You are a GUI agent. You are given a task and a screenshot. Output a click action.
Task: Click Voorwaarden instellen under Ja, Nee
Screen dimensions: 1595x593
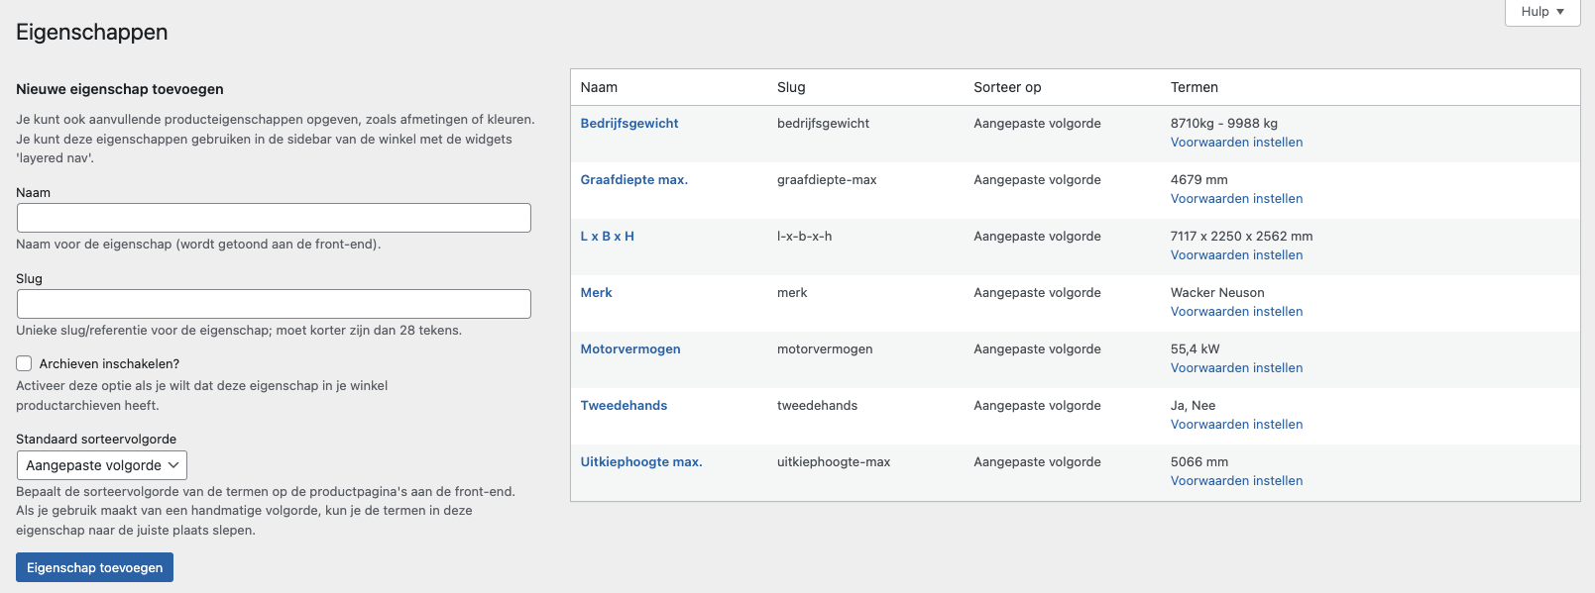click(1236, 425)
